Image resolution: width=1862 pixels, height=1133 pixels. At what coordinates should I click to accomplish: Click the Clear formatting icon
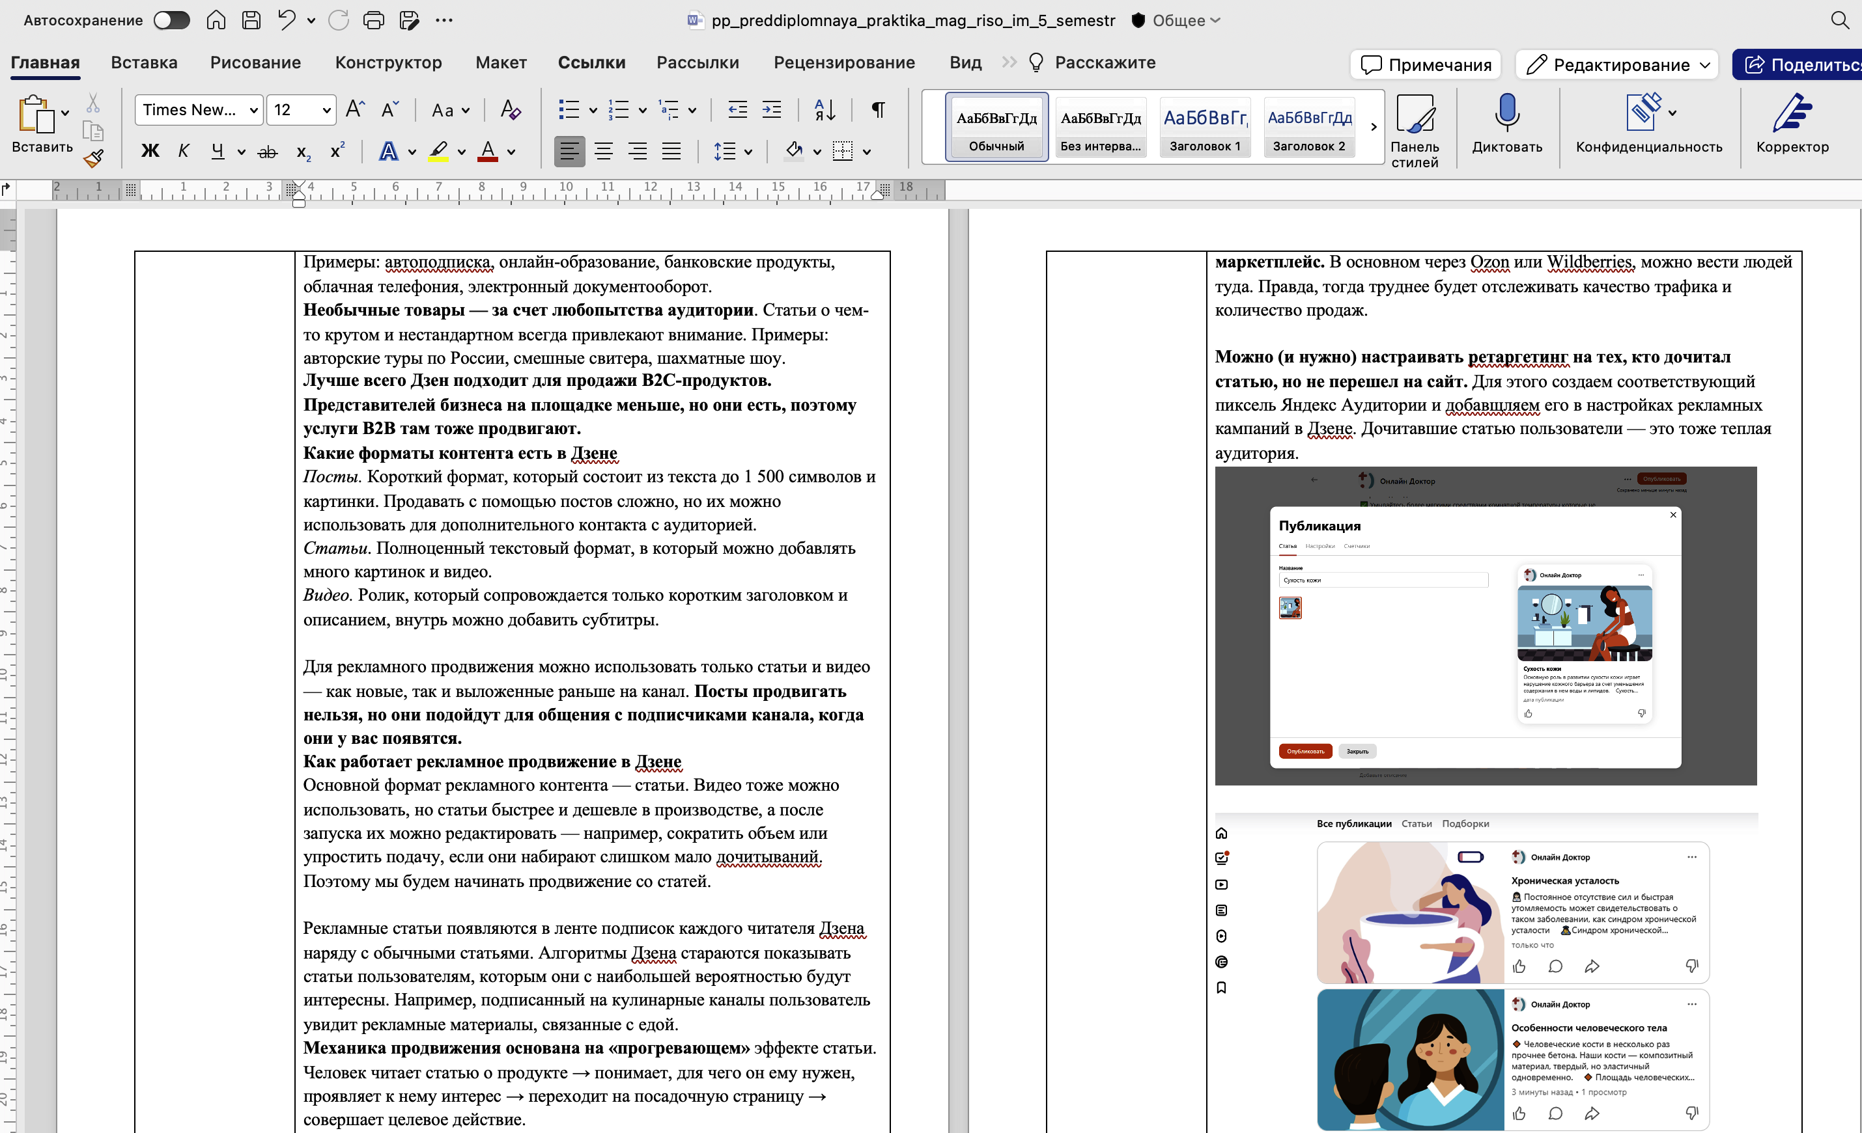(510, 110)
